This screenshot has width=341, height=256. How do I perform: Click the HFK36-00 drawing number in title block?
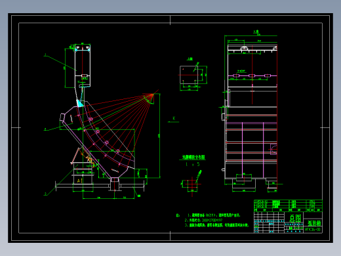point(313,230)
